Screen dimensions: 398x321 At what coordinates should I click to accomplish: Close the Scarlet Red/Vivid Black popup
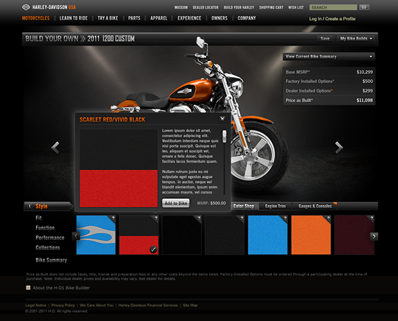click(x=222, y=119)
